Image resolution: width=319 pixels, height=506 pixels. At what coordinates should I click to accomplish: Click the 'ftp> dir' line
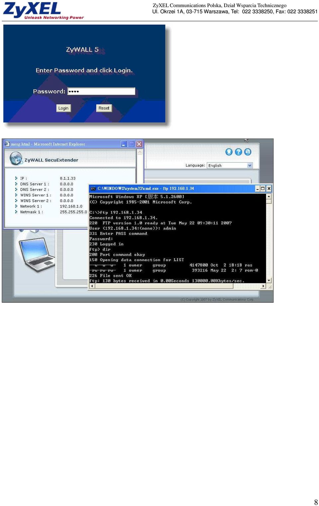click(100, 249)
